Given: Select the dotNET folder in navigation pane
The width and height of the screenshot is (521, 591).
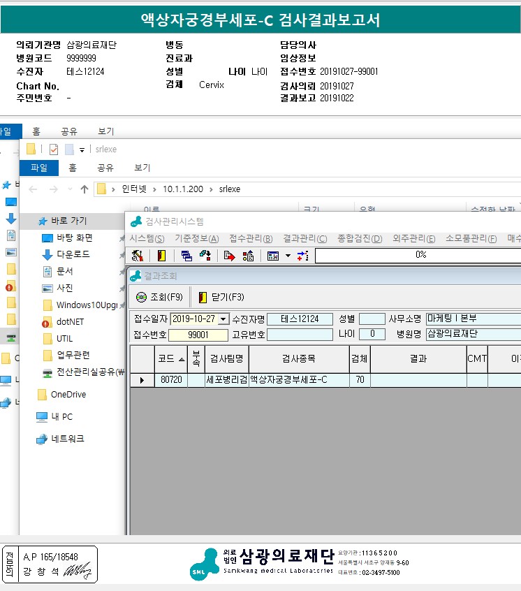Looking at the screenshot, I should [70, 322].
